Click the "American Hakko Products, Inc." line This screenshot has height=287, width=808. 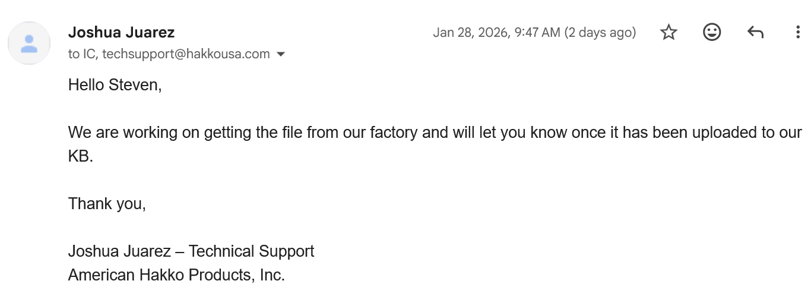point(176,275)
